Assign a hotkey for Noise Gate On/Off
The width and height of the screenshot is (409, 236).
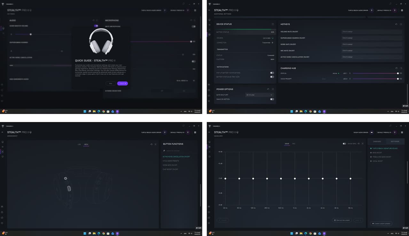coord(371,44)
